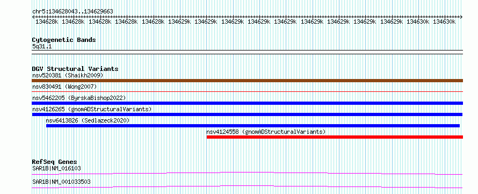Screen dimensions: 478x194
Task: Select the thin red nsv830491 variant line
Action: tap(247, 91)
